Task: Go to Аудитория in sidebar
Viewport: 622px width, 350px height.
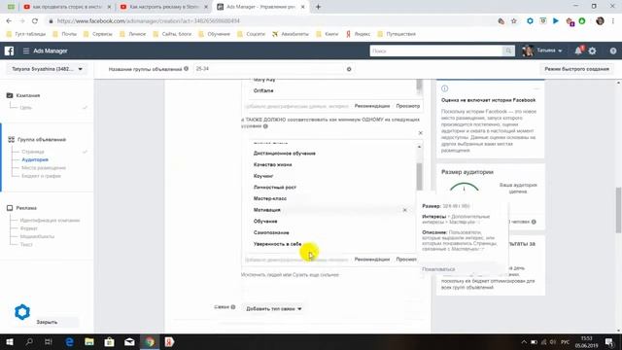Action: tap(35, 159)
